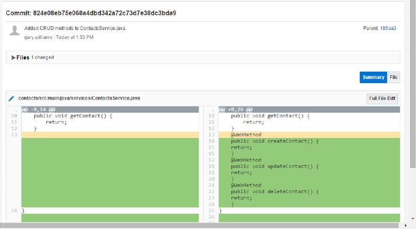Screen dimensions: 416x229
Task: Click line number 25 in right pane
Action: coord(211,211)
